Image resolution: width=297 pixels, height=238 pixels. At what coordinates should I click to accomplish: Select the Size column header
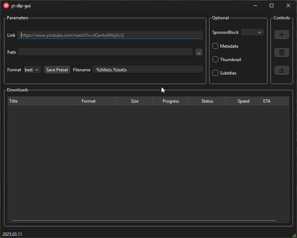click(x=134, y=101)
